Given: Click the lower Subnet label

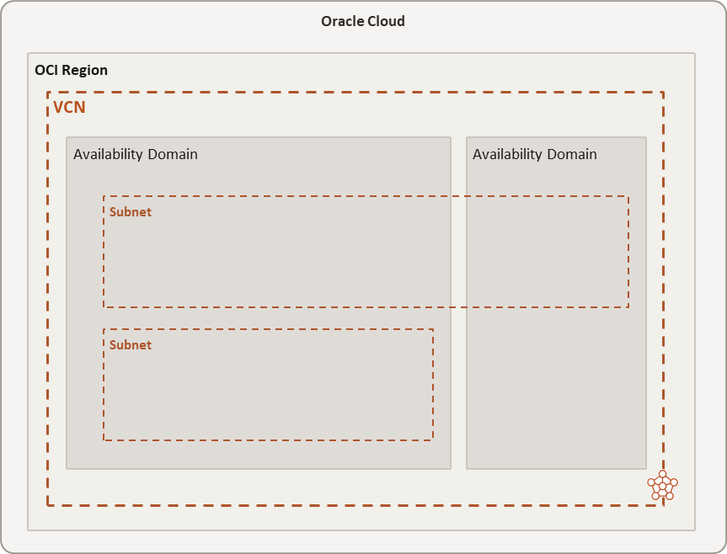Looking at the screenshot, I should click(131, 345).
